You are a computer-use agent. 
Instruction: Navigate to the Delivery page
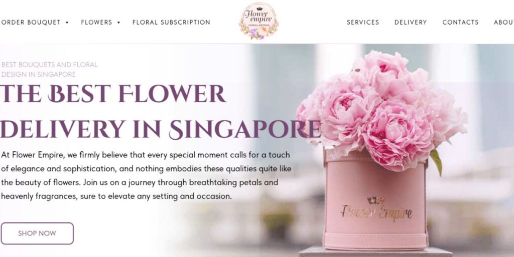tap(411, 22)
